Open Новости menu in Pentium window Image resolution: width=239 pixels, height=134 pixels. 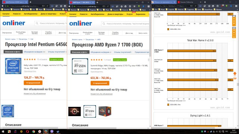pyautogui.click(x=17, y=14)
